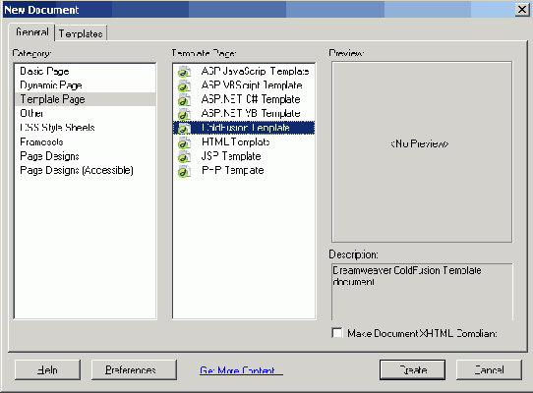Choose the Basic Page category
Viewport: 533px width, 393px height.
coord(44,71)
